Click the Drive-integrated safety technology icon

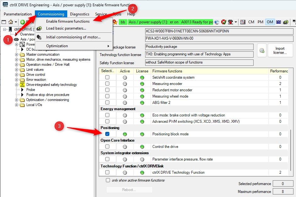click(22, 85)
